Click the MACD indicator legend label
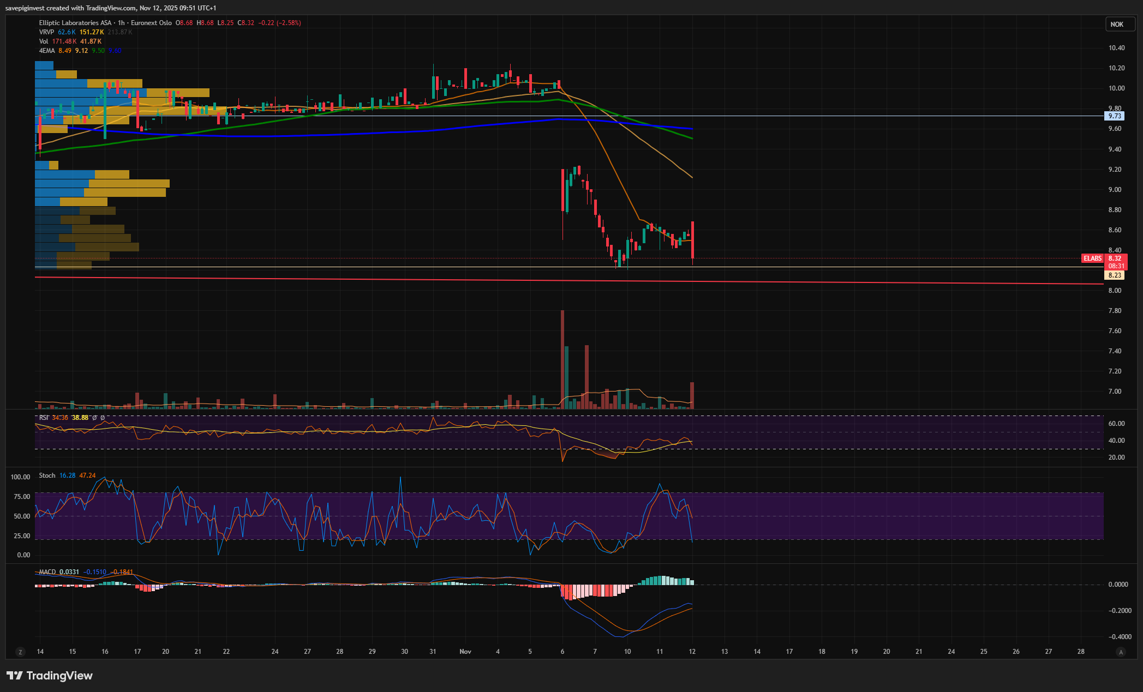 (47, 572)
